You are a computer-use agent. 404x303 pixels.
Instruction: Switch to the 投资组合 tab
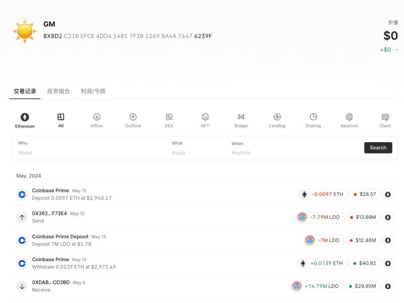[x=59, y=91]
